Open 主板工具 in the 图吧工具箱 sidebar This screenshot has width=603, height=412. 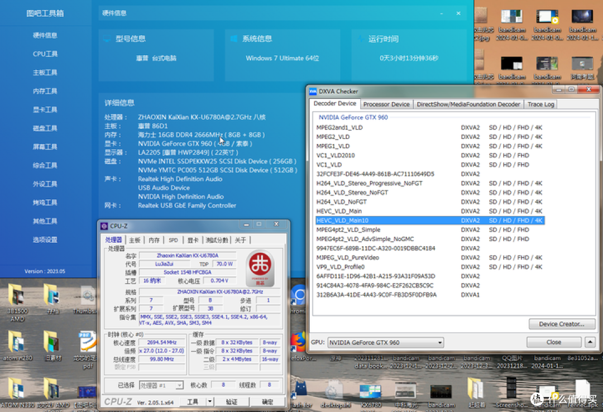[x=45, y=73]
